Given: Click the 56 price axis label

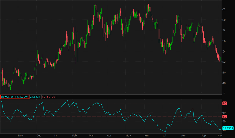Looking at the screenshot, I should (x=224, y=41).
